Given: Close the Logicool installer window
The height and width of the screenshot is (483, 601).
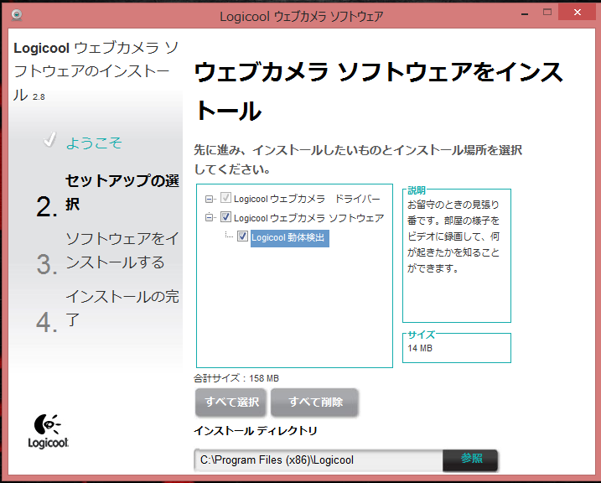Looking at the screenshot, I should point(578,13).
